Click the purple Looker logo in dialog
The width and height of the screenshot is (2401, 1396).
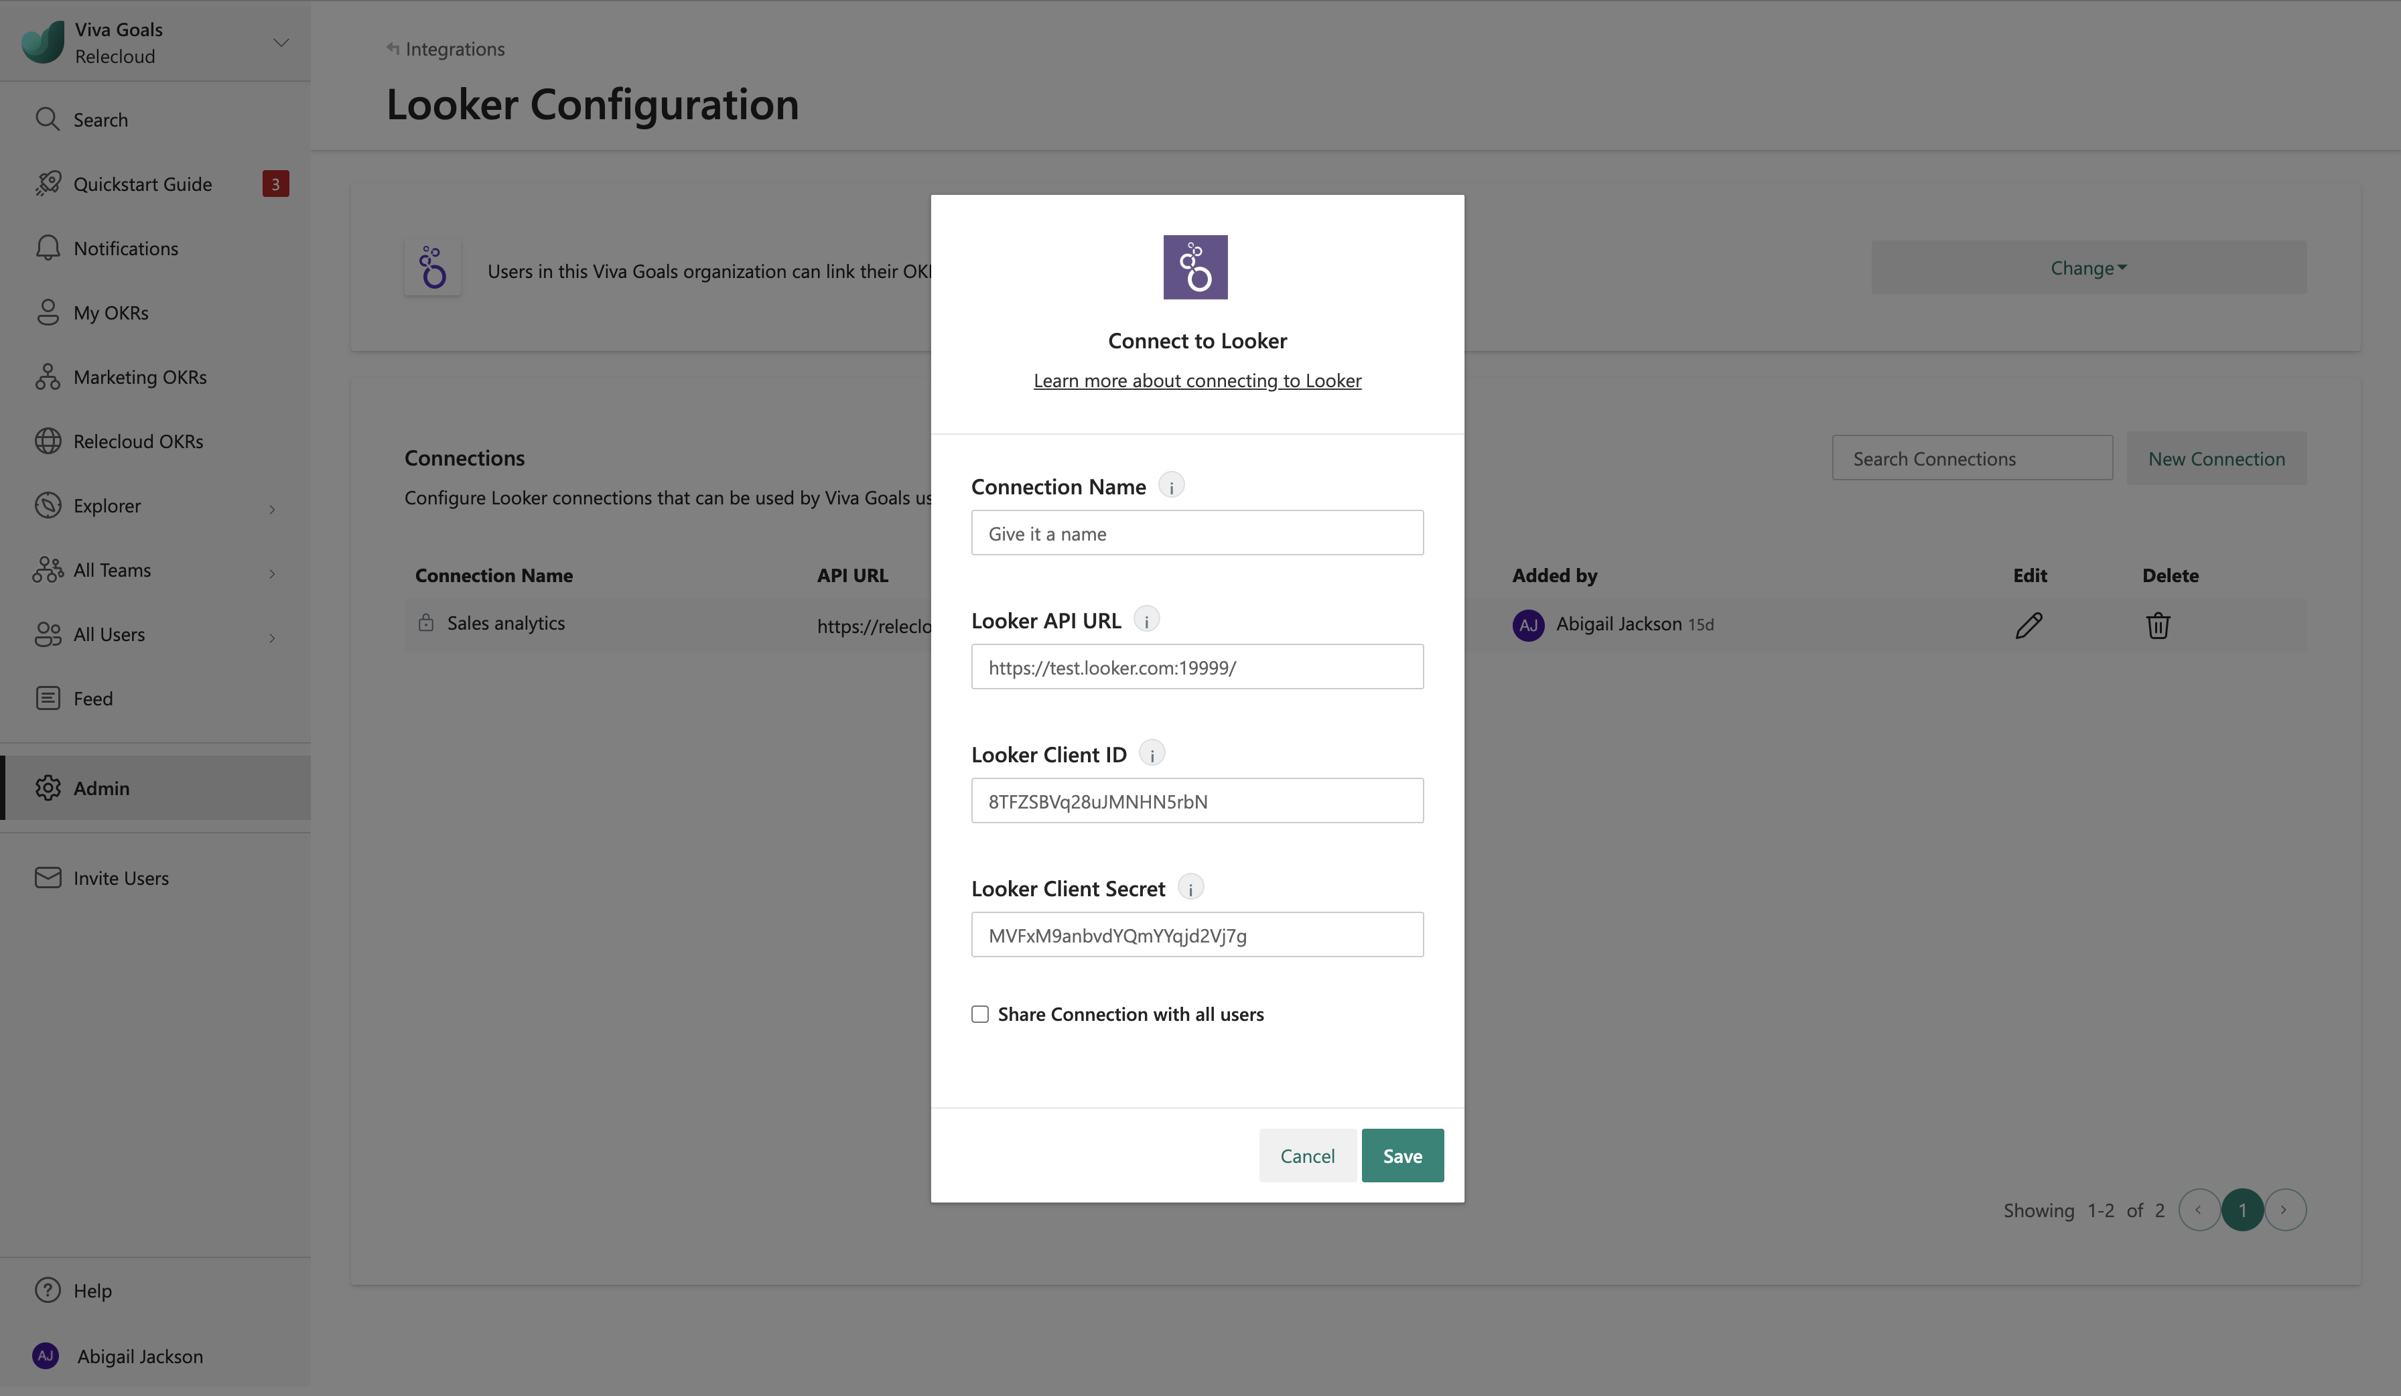pos(1194,267)
